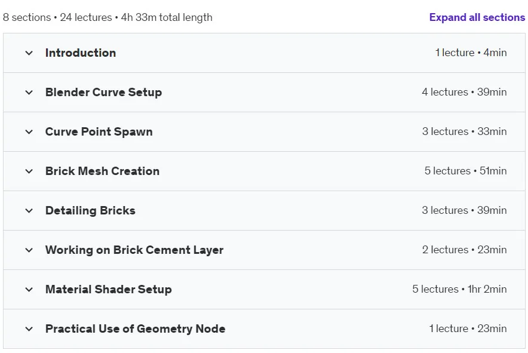Screen dimensions: 528x353
Task: Click Expand all sections link
Action: pos(477,17)
